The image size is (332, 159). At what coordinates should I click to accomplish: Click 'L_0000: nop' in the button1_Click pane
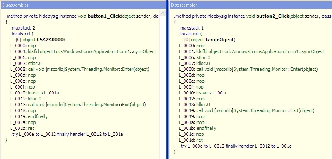click(x=23, y=46)
